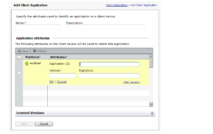Toggle the select-all checkbox in header
The image size is (213, 134).
coord(19,57)
